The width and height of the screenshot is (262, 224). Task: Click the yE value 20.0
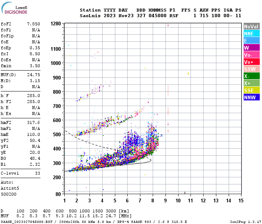pyautogui.click(x=35, y=152)
